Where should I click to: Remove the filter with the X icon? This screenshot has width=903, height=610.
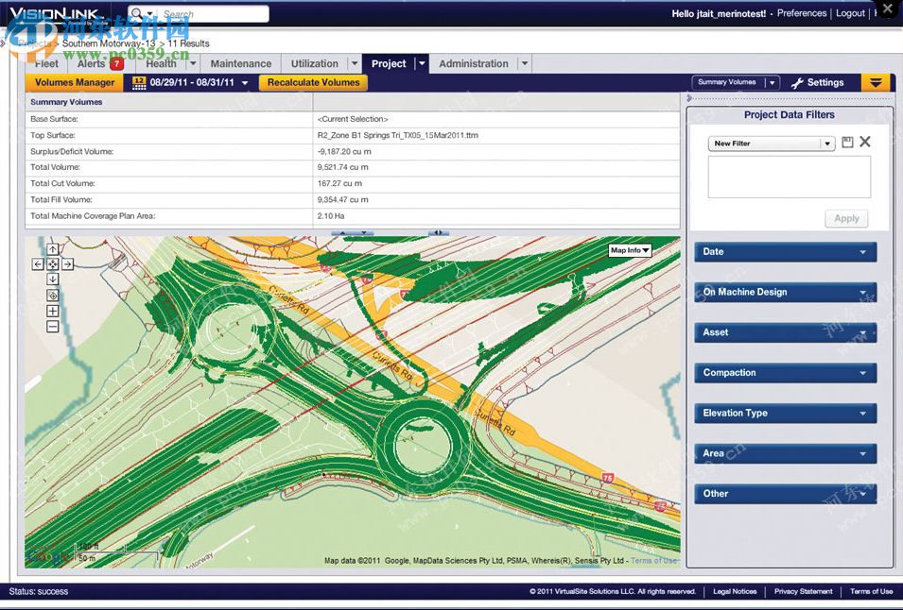866,142
